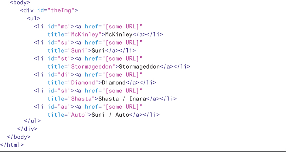Screen dimensions: 286x152
Task: Select the id="au" attribute text
Action: click(59, 106)
